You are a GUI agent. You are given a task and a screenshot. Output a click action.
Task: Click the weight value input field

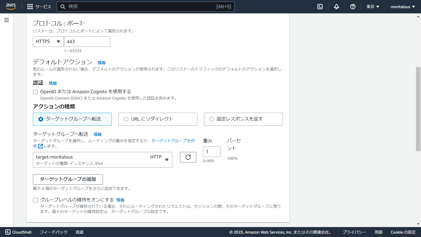click(211, 151)
